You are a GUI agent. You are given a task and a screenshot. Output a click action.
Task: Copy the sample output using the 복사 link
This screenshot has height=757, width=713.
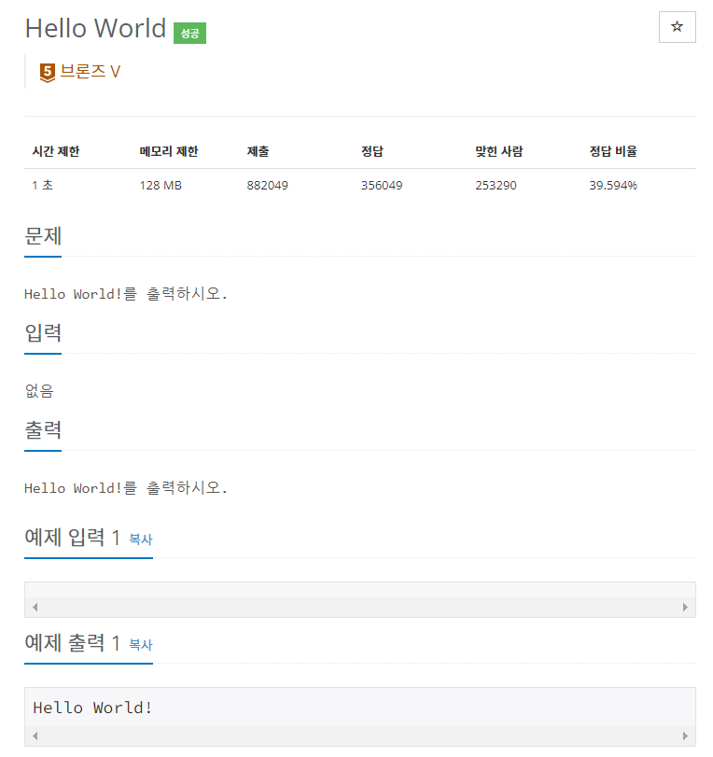pyautogui.click(x=140, y=645)
